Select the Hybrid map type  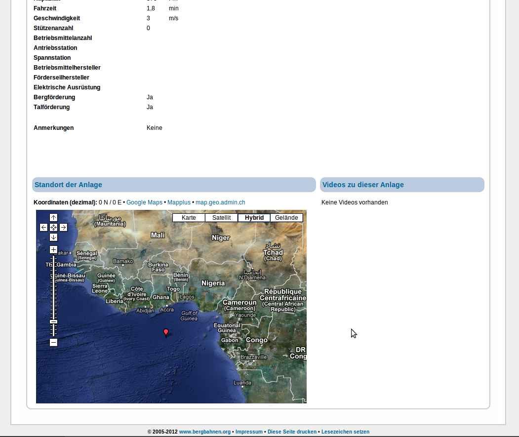[254, 218]
